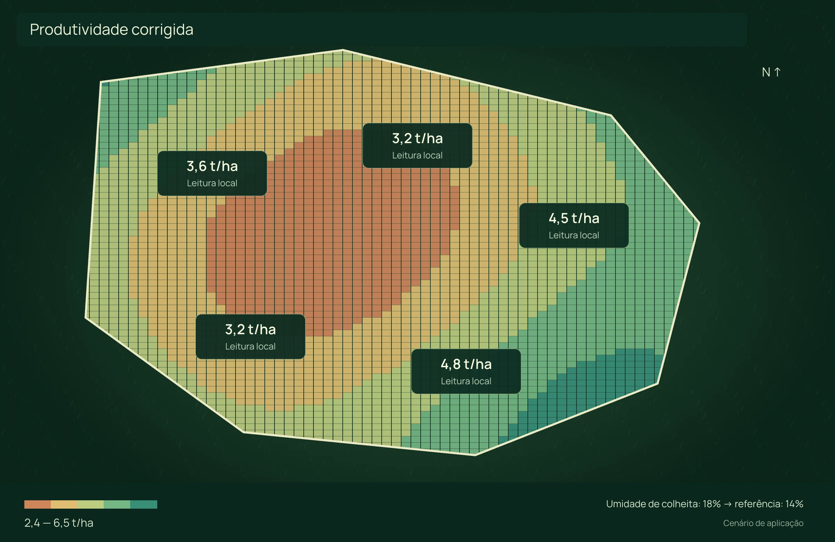The width and height of the screenshot is (835, 542).
Task: Open the Cenário de aplicação link
Action: pos(763,523)
